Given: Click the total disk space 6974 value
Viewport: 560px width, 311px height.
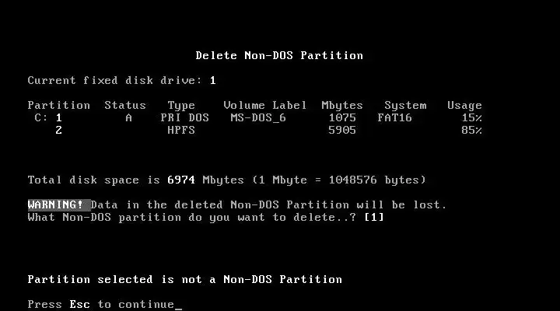Looking at the screenshot, I should click(x=181, y=180).
